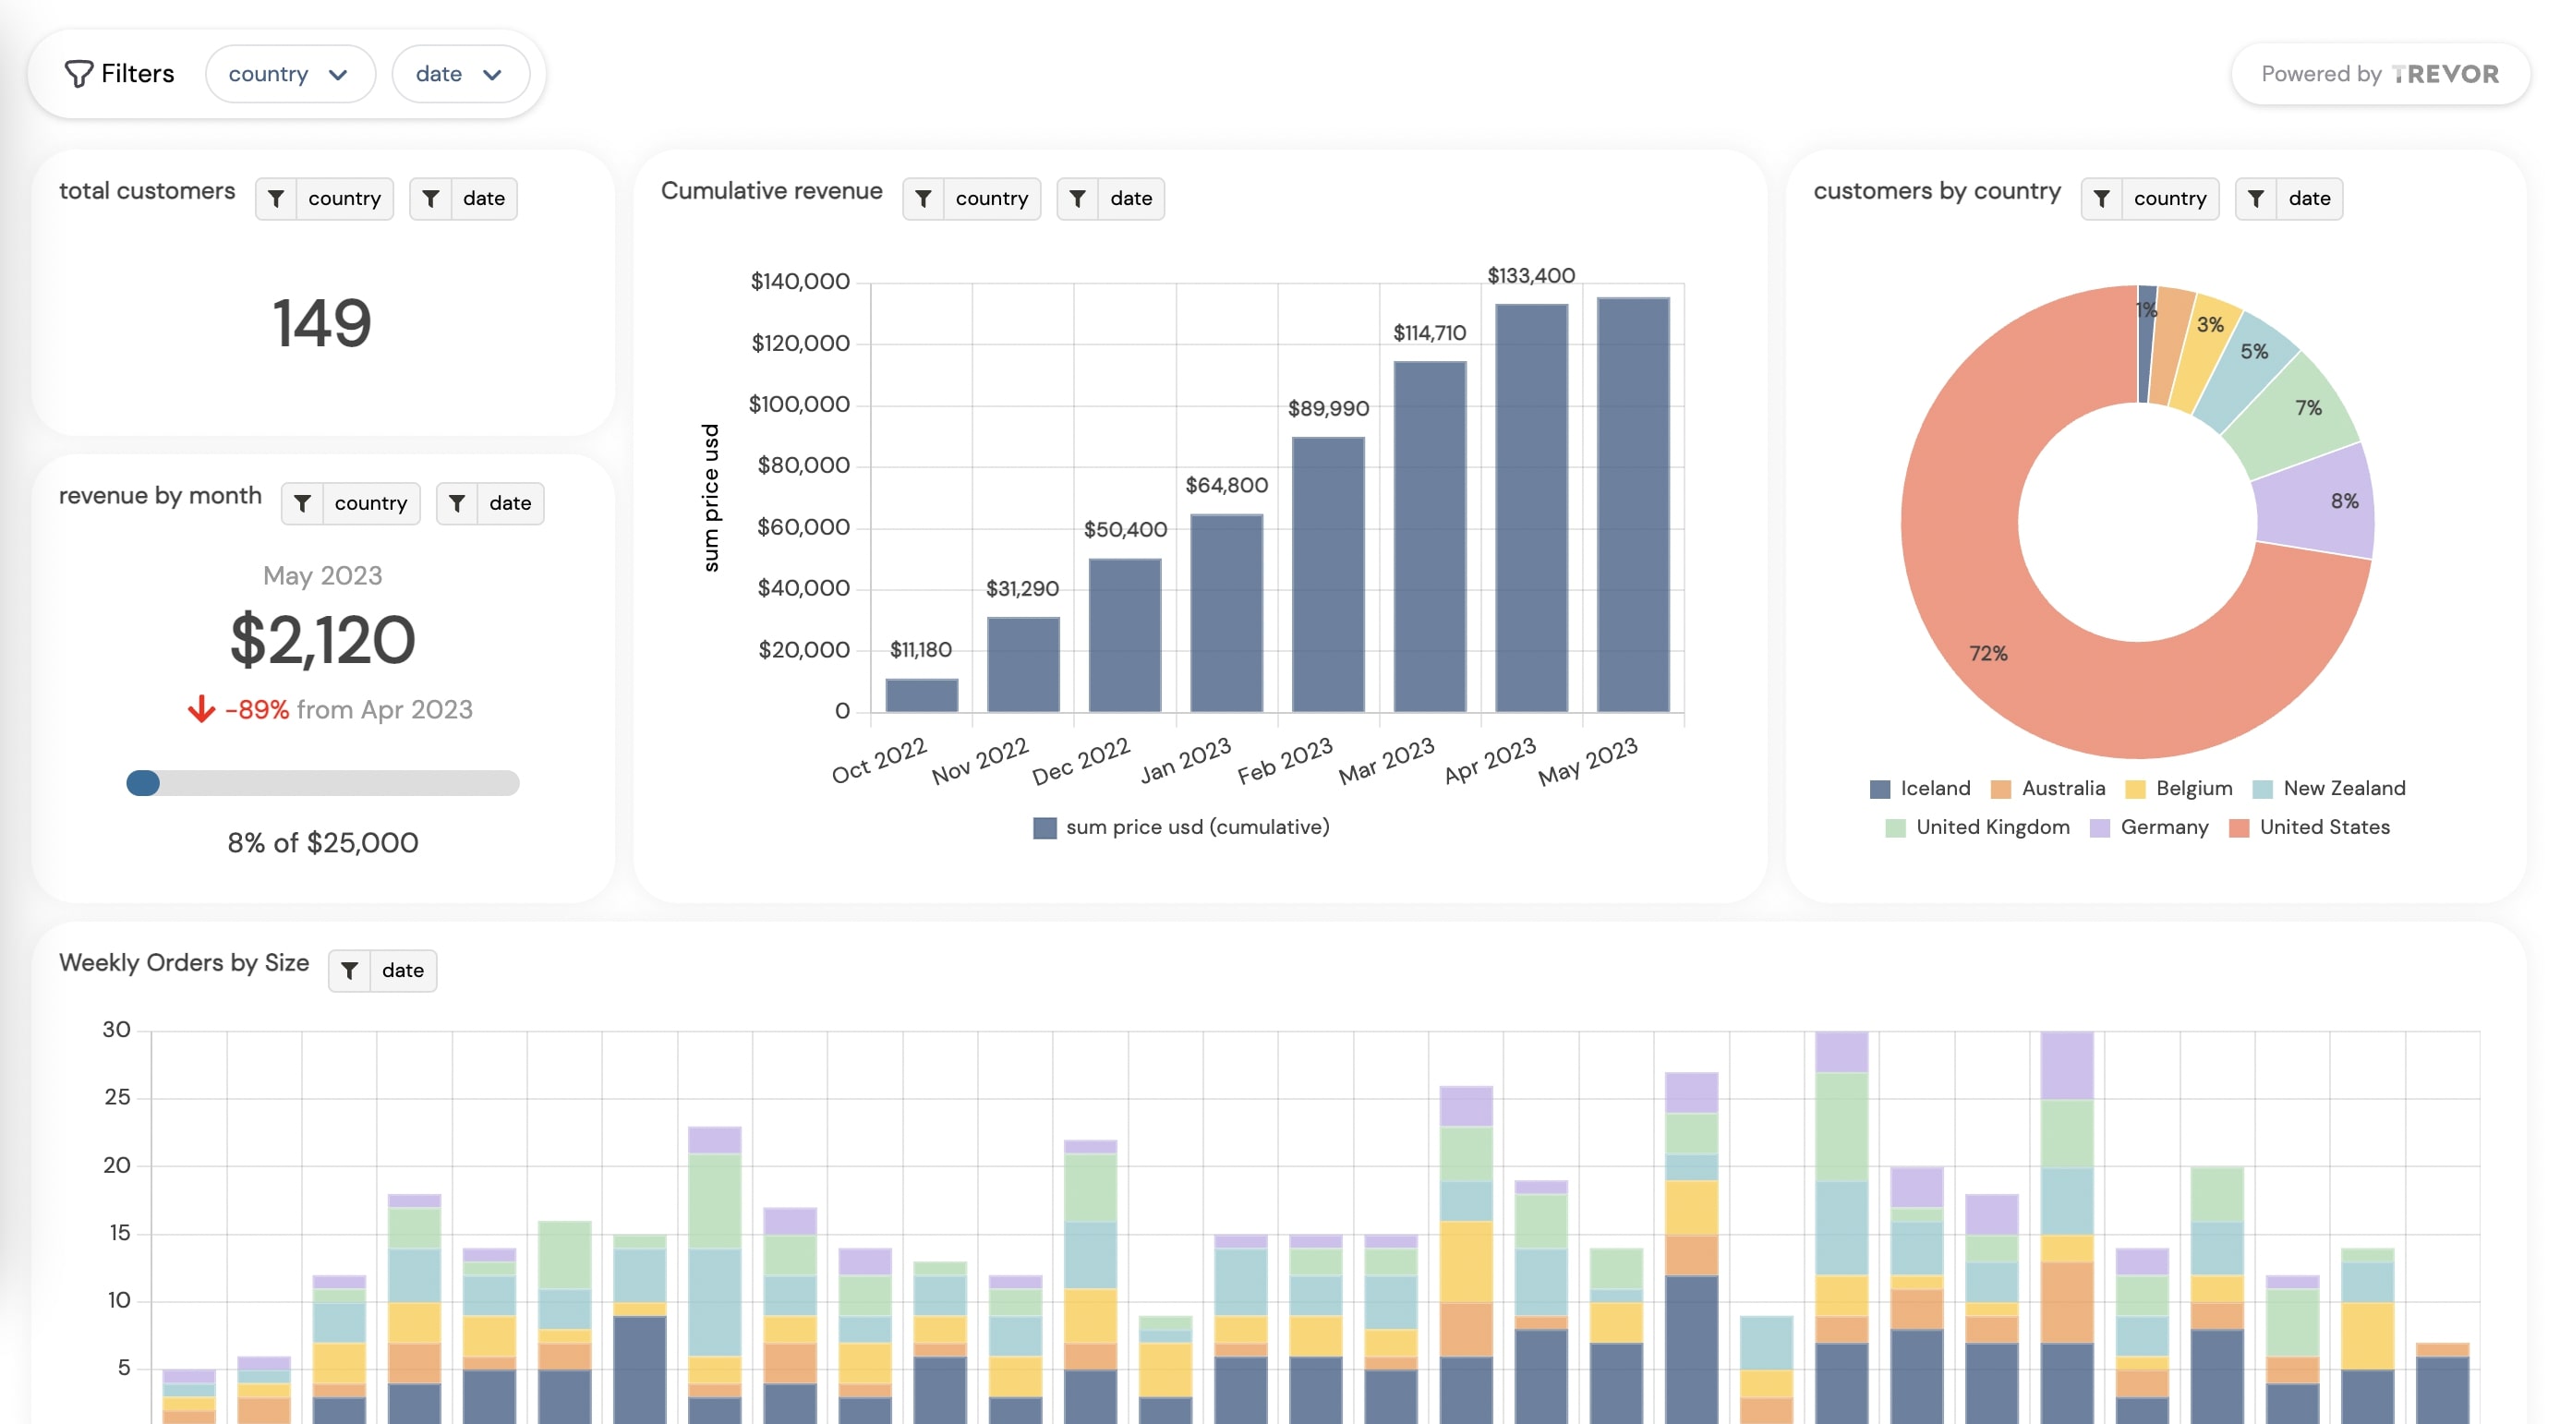Click the date button on Weekly Orders by Size
The width and height of the screenshot is (2560, 1424).
point(402,971)
